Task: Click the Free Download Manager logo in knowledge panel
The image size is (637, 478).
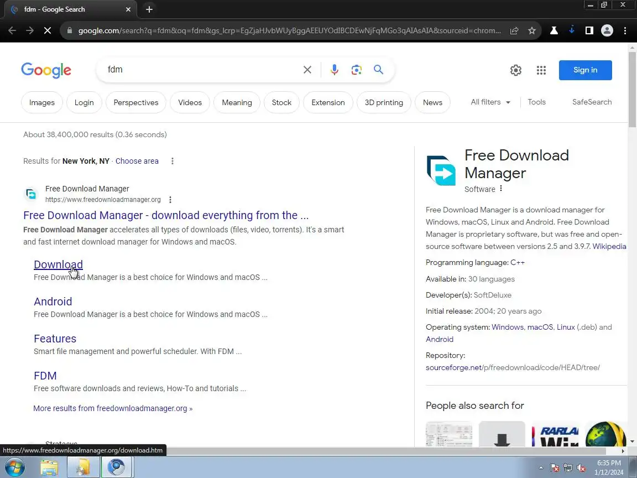Action: (442, 171)
